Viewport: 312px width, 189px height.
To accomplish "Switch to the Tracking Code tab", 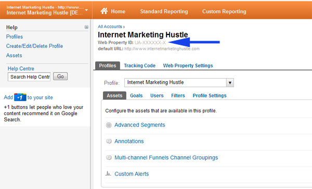I will [139, 66].
